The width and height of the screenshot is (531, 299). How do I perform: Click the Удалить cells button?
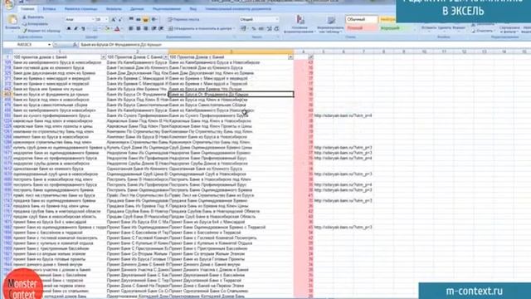click(445, 28)
